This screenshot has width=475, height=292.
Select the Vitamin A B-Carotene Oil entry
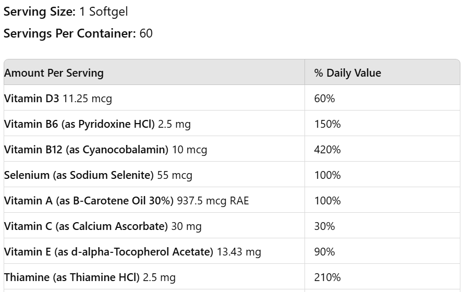click(x=126, y=201)
